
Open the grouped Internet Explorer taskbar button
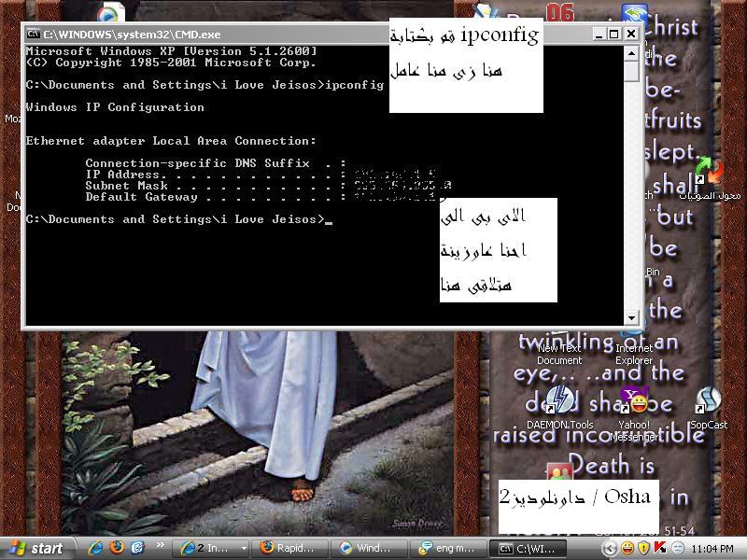(210, 549)
